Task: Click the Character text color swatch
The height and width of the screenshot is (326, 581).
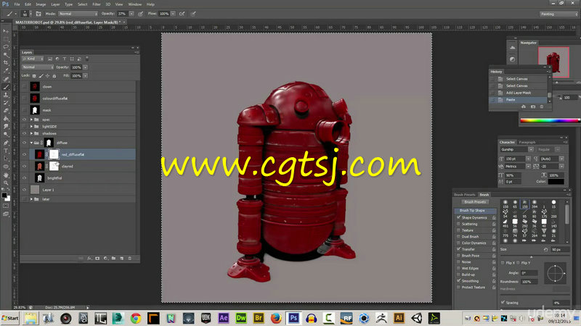Action: click(x=556, y=182)
